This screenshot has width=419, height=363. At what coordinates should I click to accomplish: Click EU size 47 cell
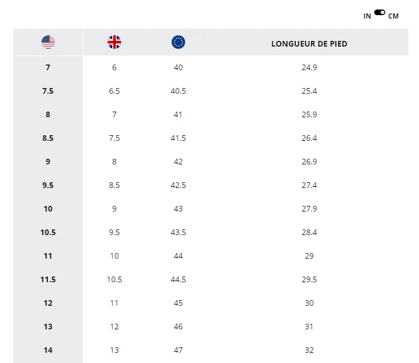tap(178, 350)
